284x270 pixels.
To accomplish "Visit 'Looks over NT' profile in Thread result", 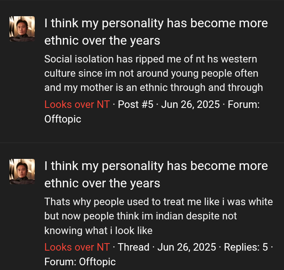I will [77, 247].
